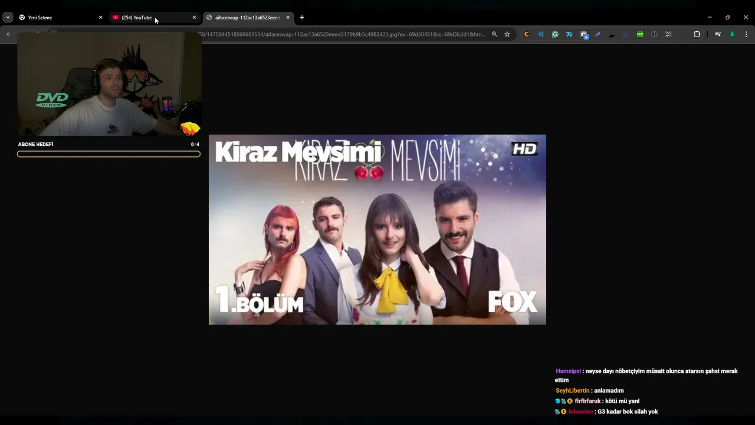Open the green G profile avatar

(732, 34)
